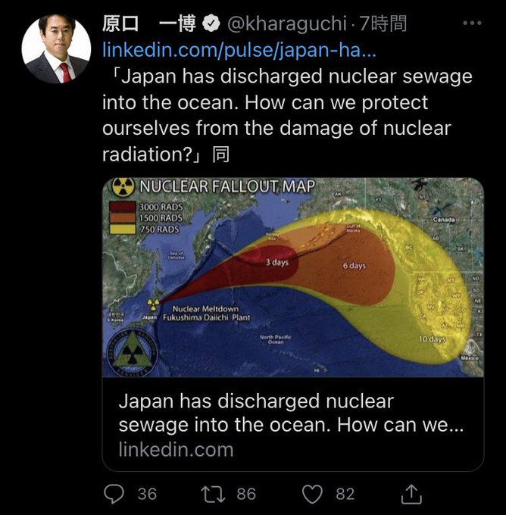This screenshot has width=506, height=515.
Task: Click the tweet body text to expand
Action: pos(287,115)
